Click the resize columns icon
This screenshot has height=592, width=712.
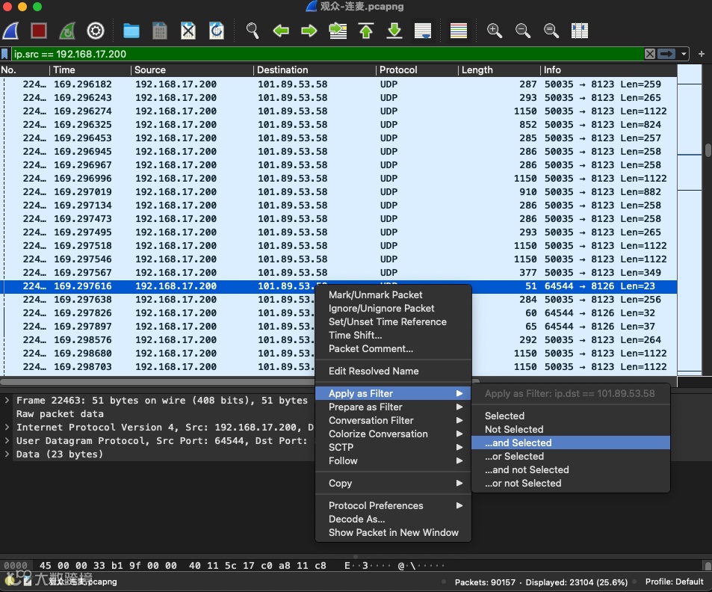pos(579,31)
